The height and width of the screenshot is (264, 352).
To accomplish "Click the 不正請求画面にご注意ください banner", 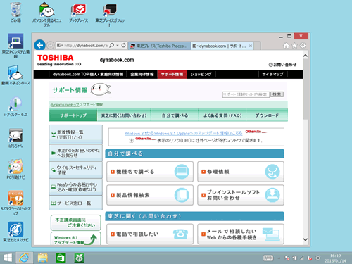I will click(76, 222).
